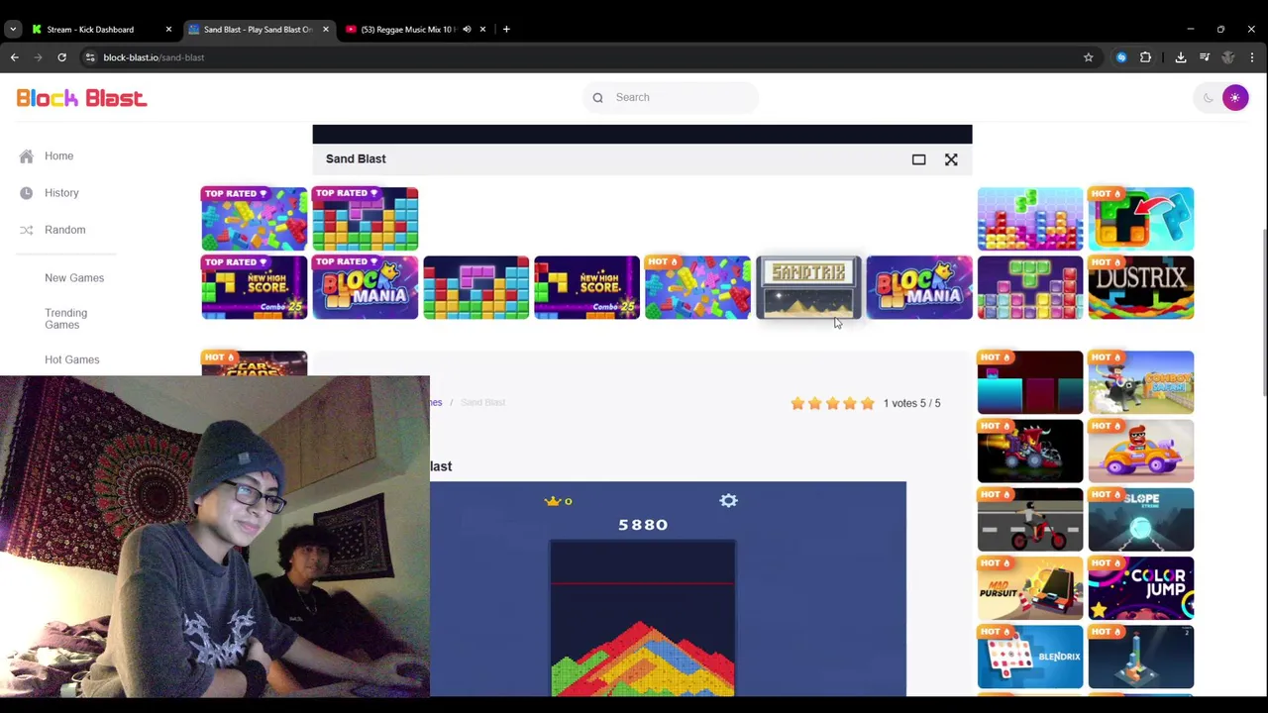
Task: Open the Slope game thumbnail
Action: (1140, 520)
